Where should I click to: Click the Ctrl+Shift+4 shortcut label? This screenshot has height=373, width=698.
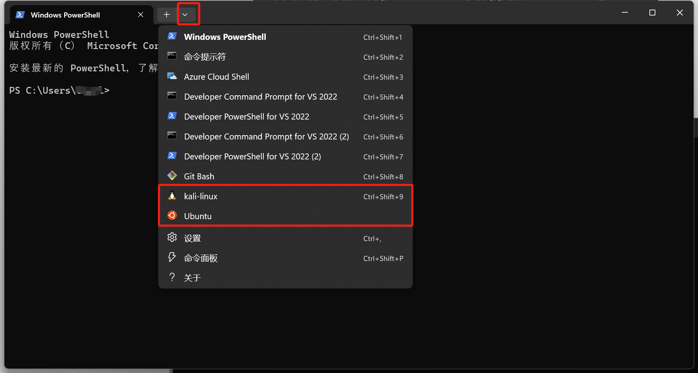(383, 97)
